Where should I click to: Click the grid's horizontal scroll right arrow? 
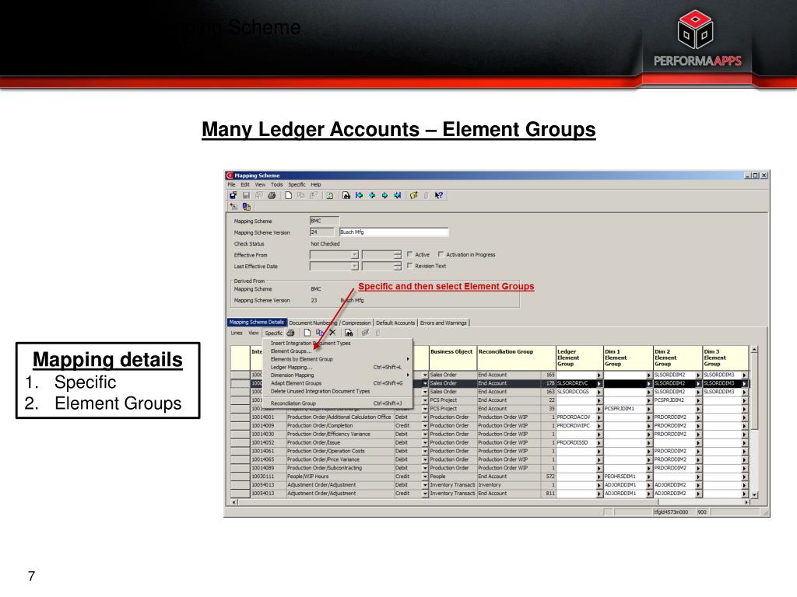746,502
